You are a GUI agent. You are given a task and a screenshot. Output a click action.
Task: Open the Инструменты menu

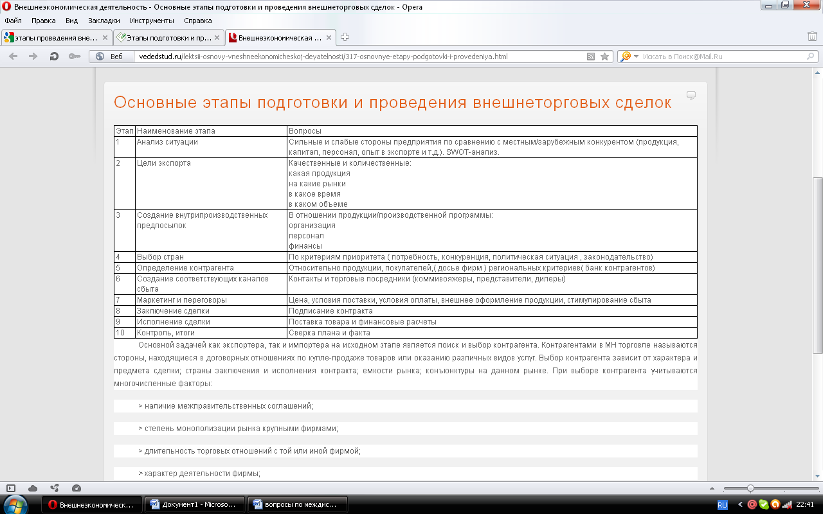point(152,21)
